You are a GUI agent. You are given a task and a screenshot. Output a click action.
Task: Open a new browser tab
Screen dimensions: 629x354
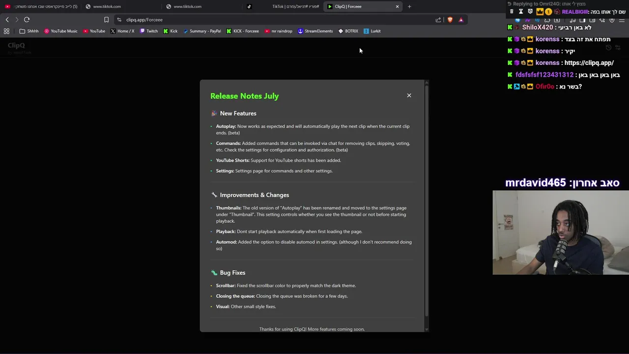(409, 6)
